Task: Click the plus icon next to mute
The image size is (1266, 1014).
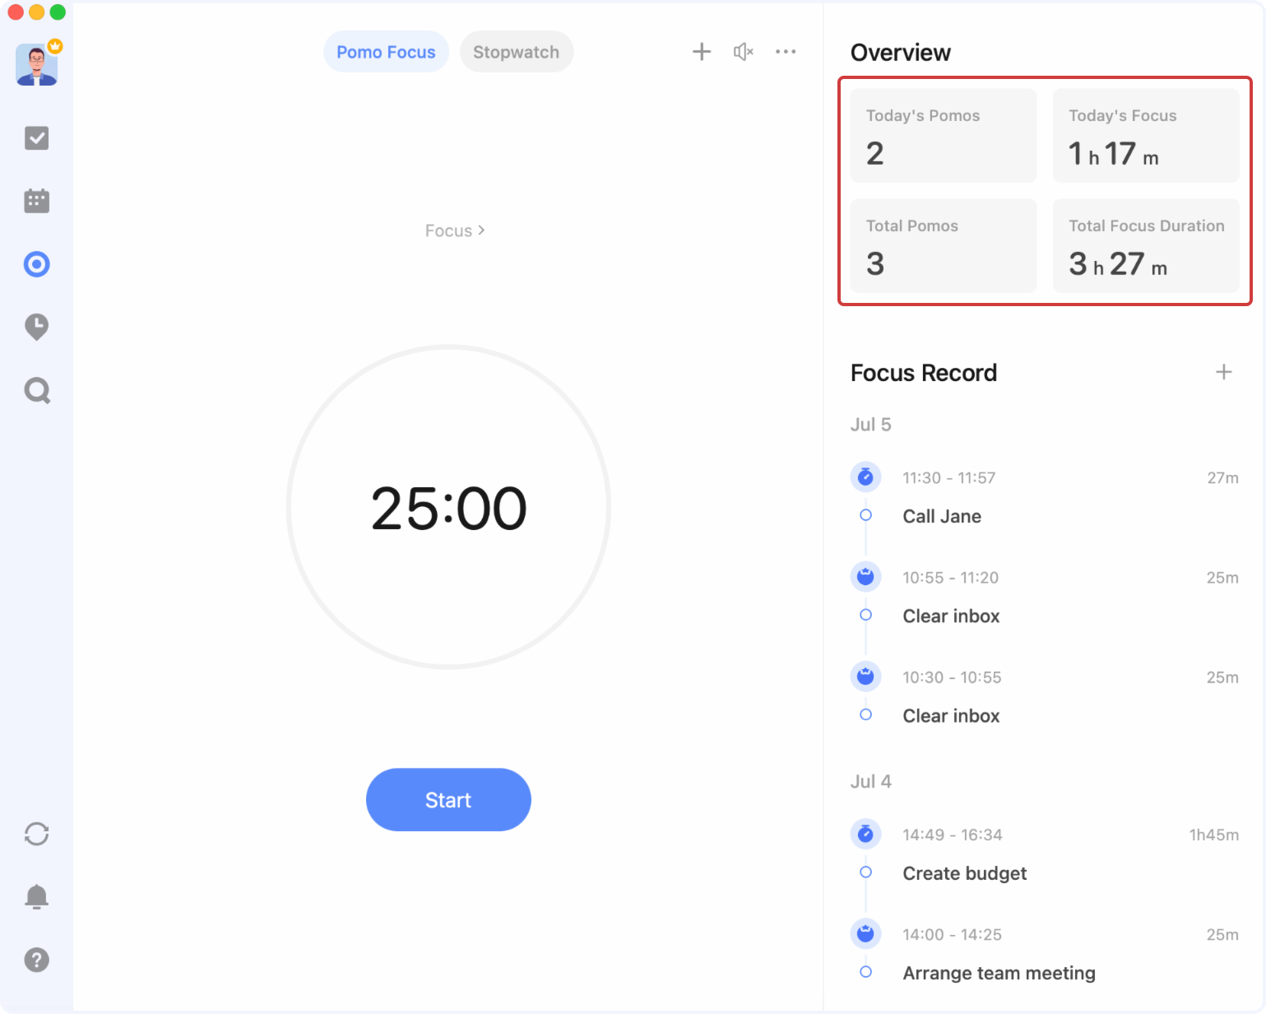Action: click(x=702, y=52)
